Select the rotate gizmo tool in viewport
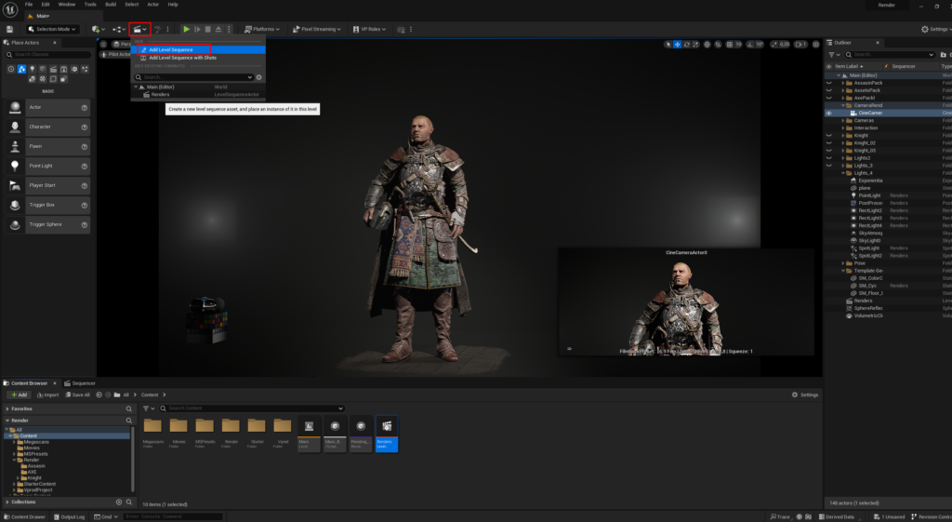 coord(688,44)
